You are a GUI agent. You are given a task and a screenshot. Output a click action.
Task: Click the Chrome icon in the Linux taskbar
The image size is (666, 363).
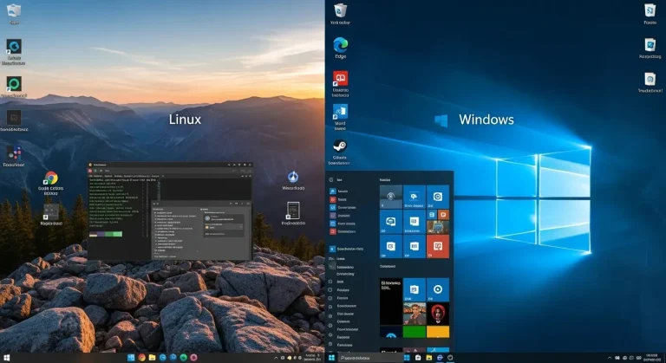[141, 358]
